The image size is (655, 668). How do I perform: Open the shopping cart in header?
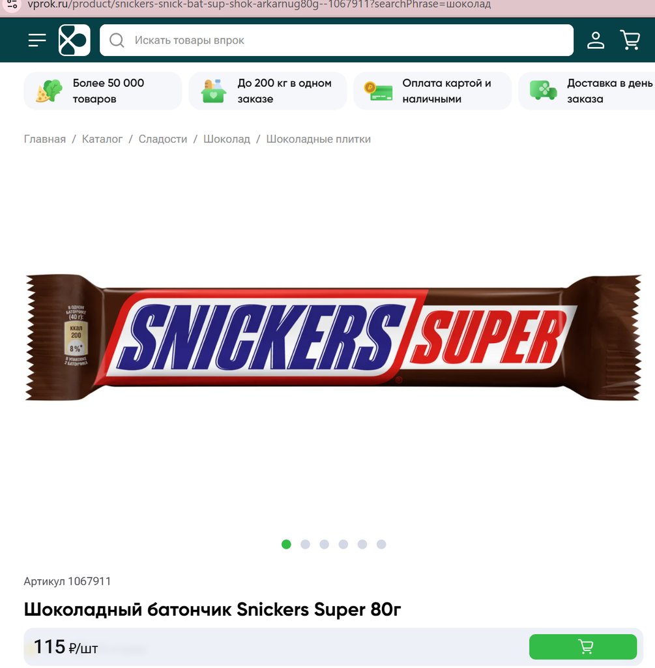click(x=630, y=40)
